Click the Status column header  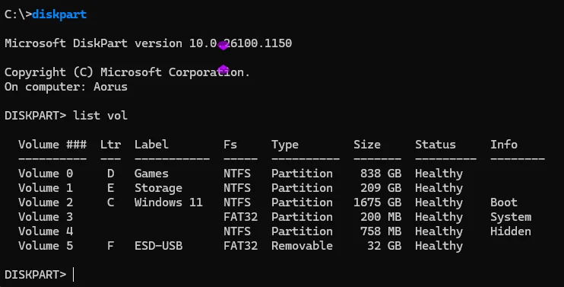coord(436,145)
